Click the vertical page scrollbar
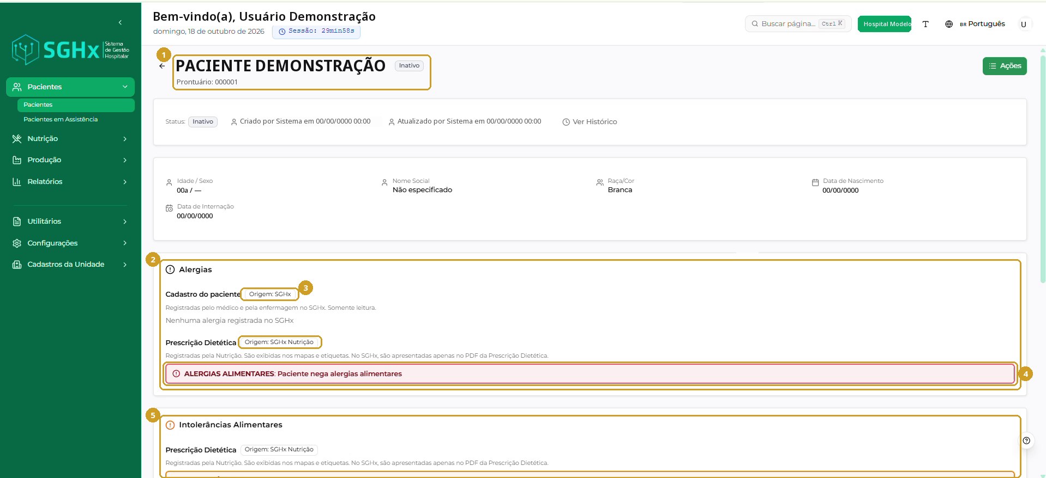This screenshot has height=478, width=1046. 1043,169
